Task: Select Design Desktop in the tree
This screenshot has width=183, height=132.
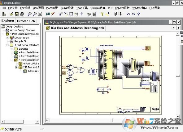Action: pyautogui.click(x=14, y=27)
